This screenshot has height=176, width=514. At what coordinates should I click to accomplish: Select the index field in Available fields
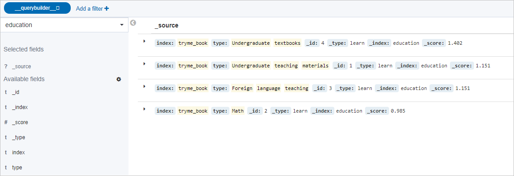pyautogui.click(x=18, y=153)
